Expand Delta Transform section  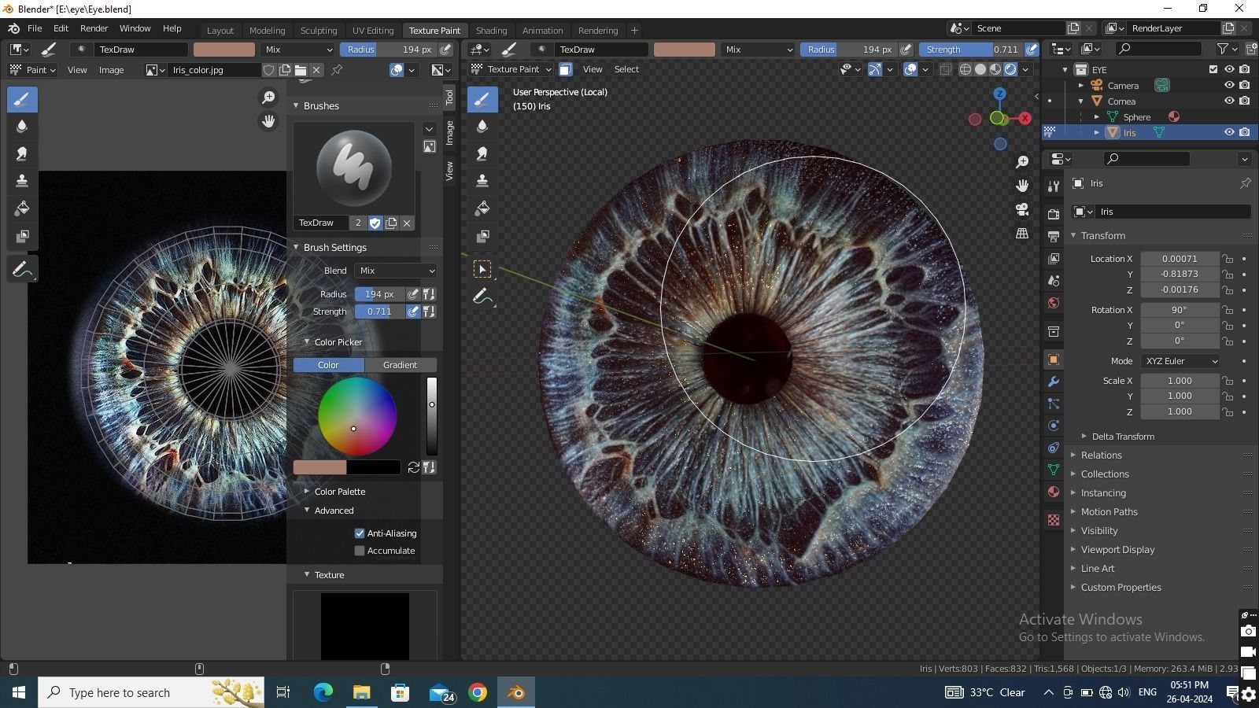coord(1123,437)
